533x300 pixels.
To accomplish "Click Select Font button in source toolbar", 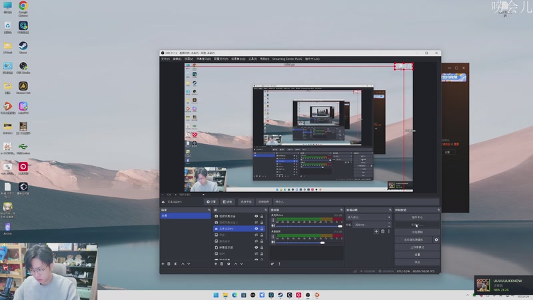I will pos(246,202).
